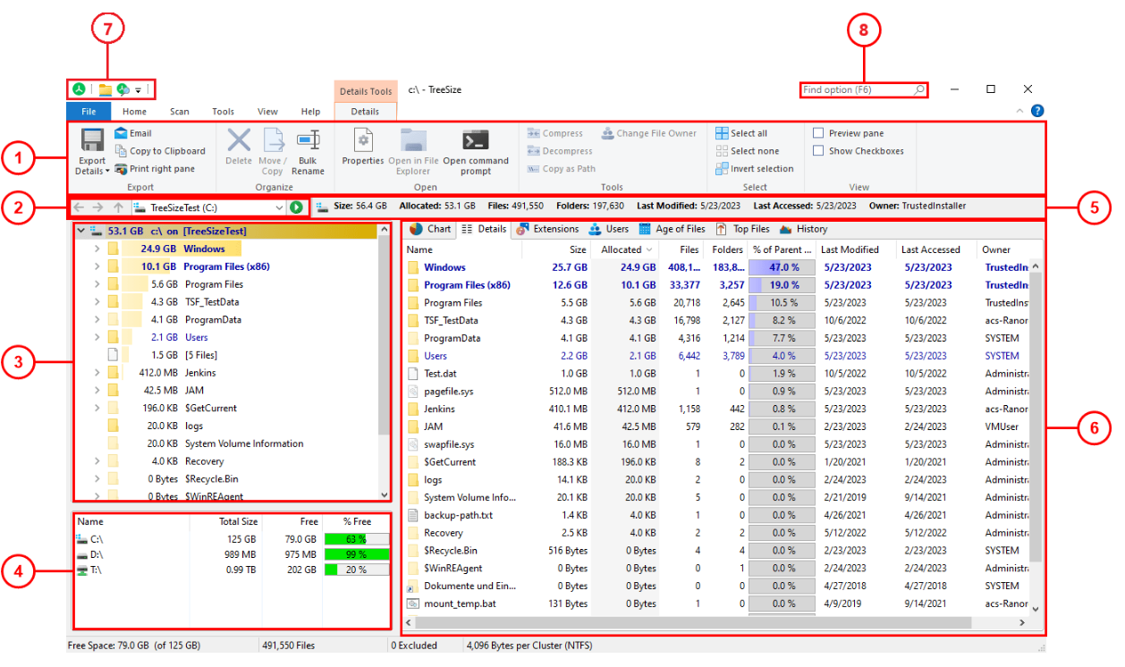
Task: Open the quick access toolbar customize dropdown
Action: pos(139,90)
